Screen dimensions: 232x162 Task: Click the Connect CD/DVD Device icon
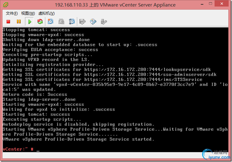(93, 21)
